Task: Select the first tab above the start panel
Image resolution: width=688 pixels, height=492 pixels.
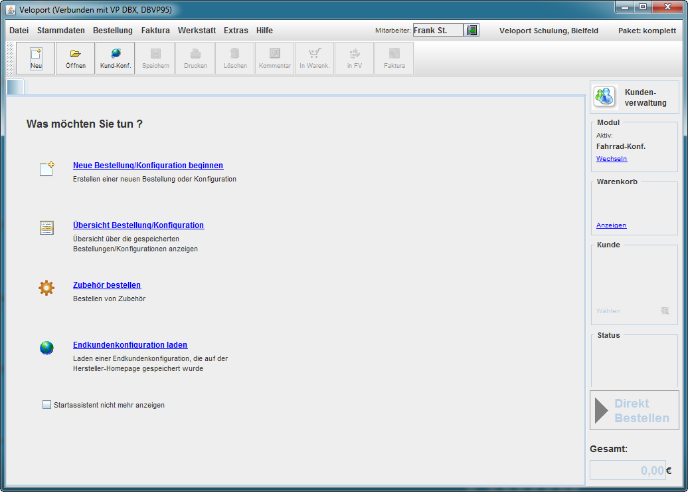Action: point(15,86)
